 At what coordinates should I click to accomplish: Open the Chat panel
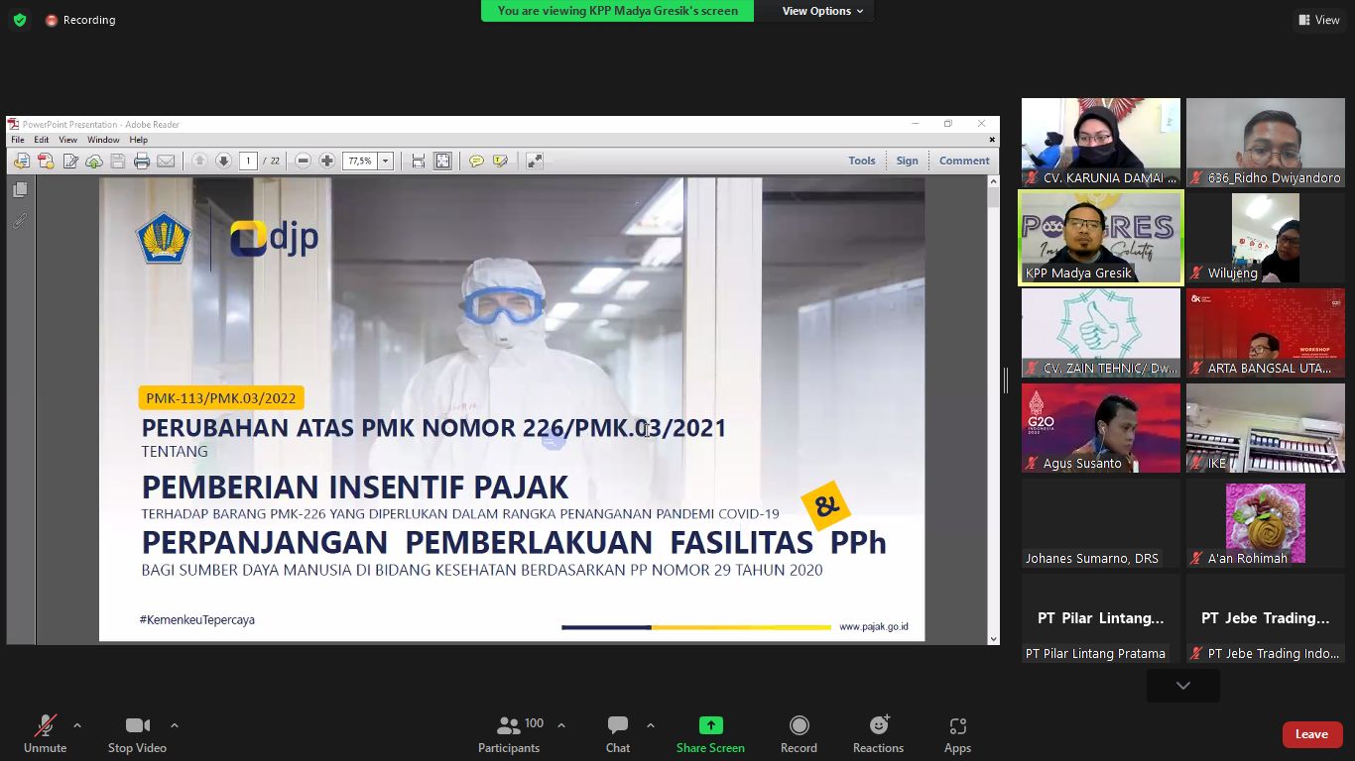pyautogui.click(x=617, y=734)
